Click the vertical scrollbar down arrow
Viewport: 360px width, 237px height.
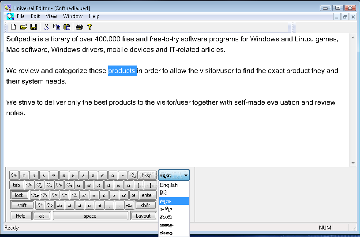coord(353,163)
